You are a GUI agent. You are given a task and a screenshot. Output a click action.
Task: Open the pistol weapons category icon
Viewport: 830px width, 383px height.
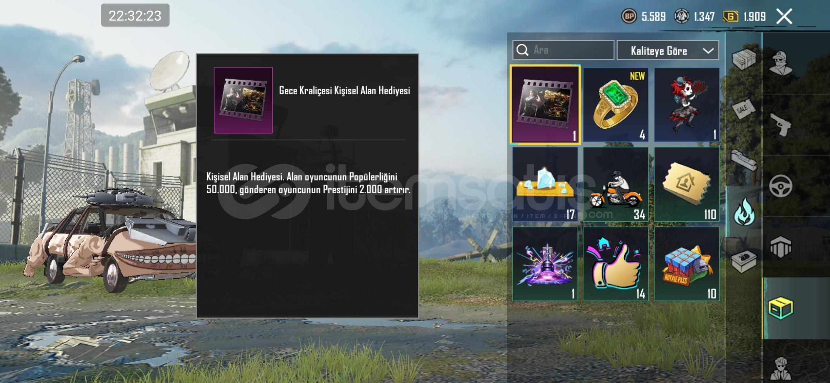[x=781, y=125]
